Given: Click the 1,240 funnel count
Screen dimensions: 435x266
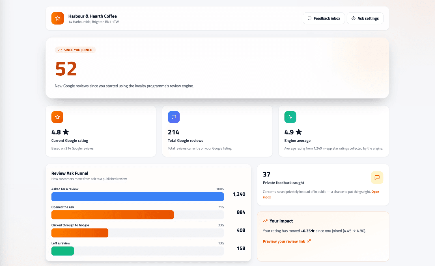Looking at the screenshot, I should coord(239,194).
